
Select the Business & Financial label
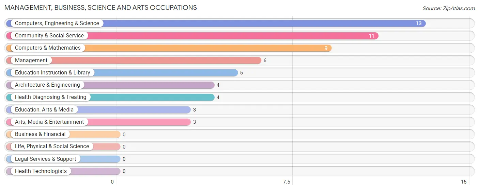(40, 134)
